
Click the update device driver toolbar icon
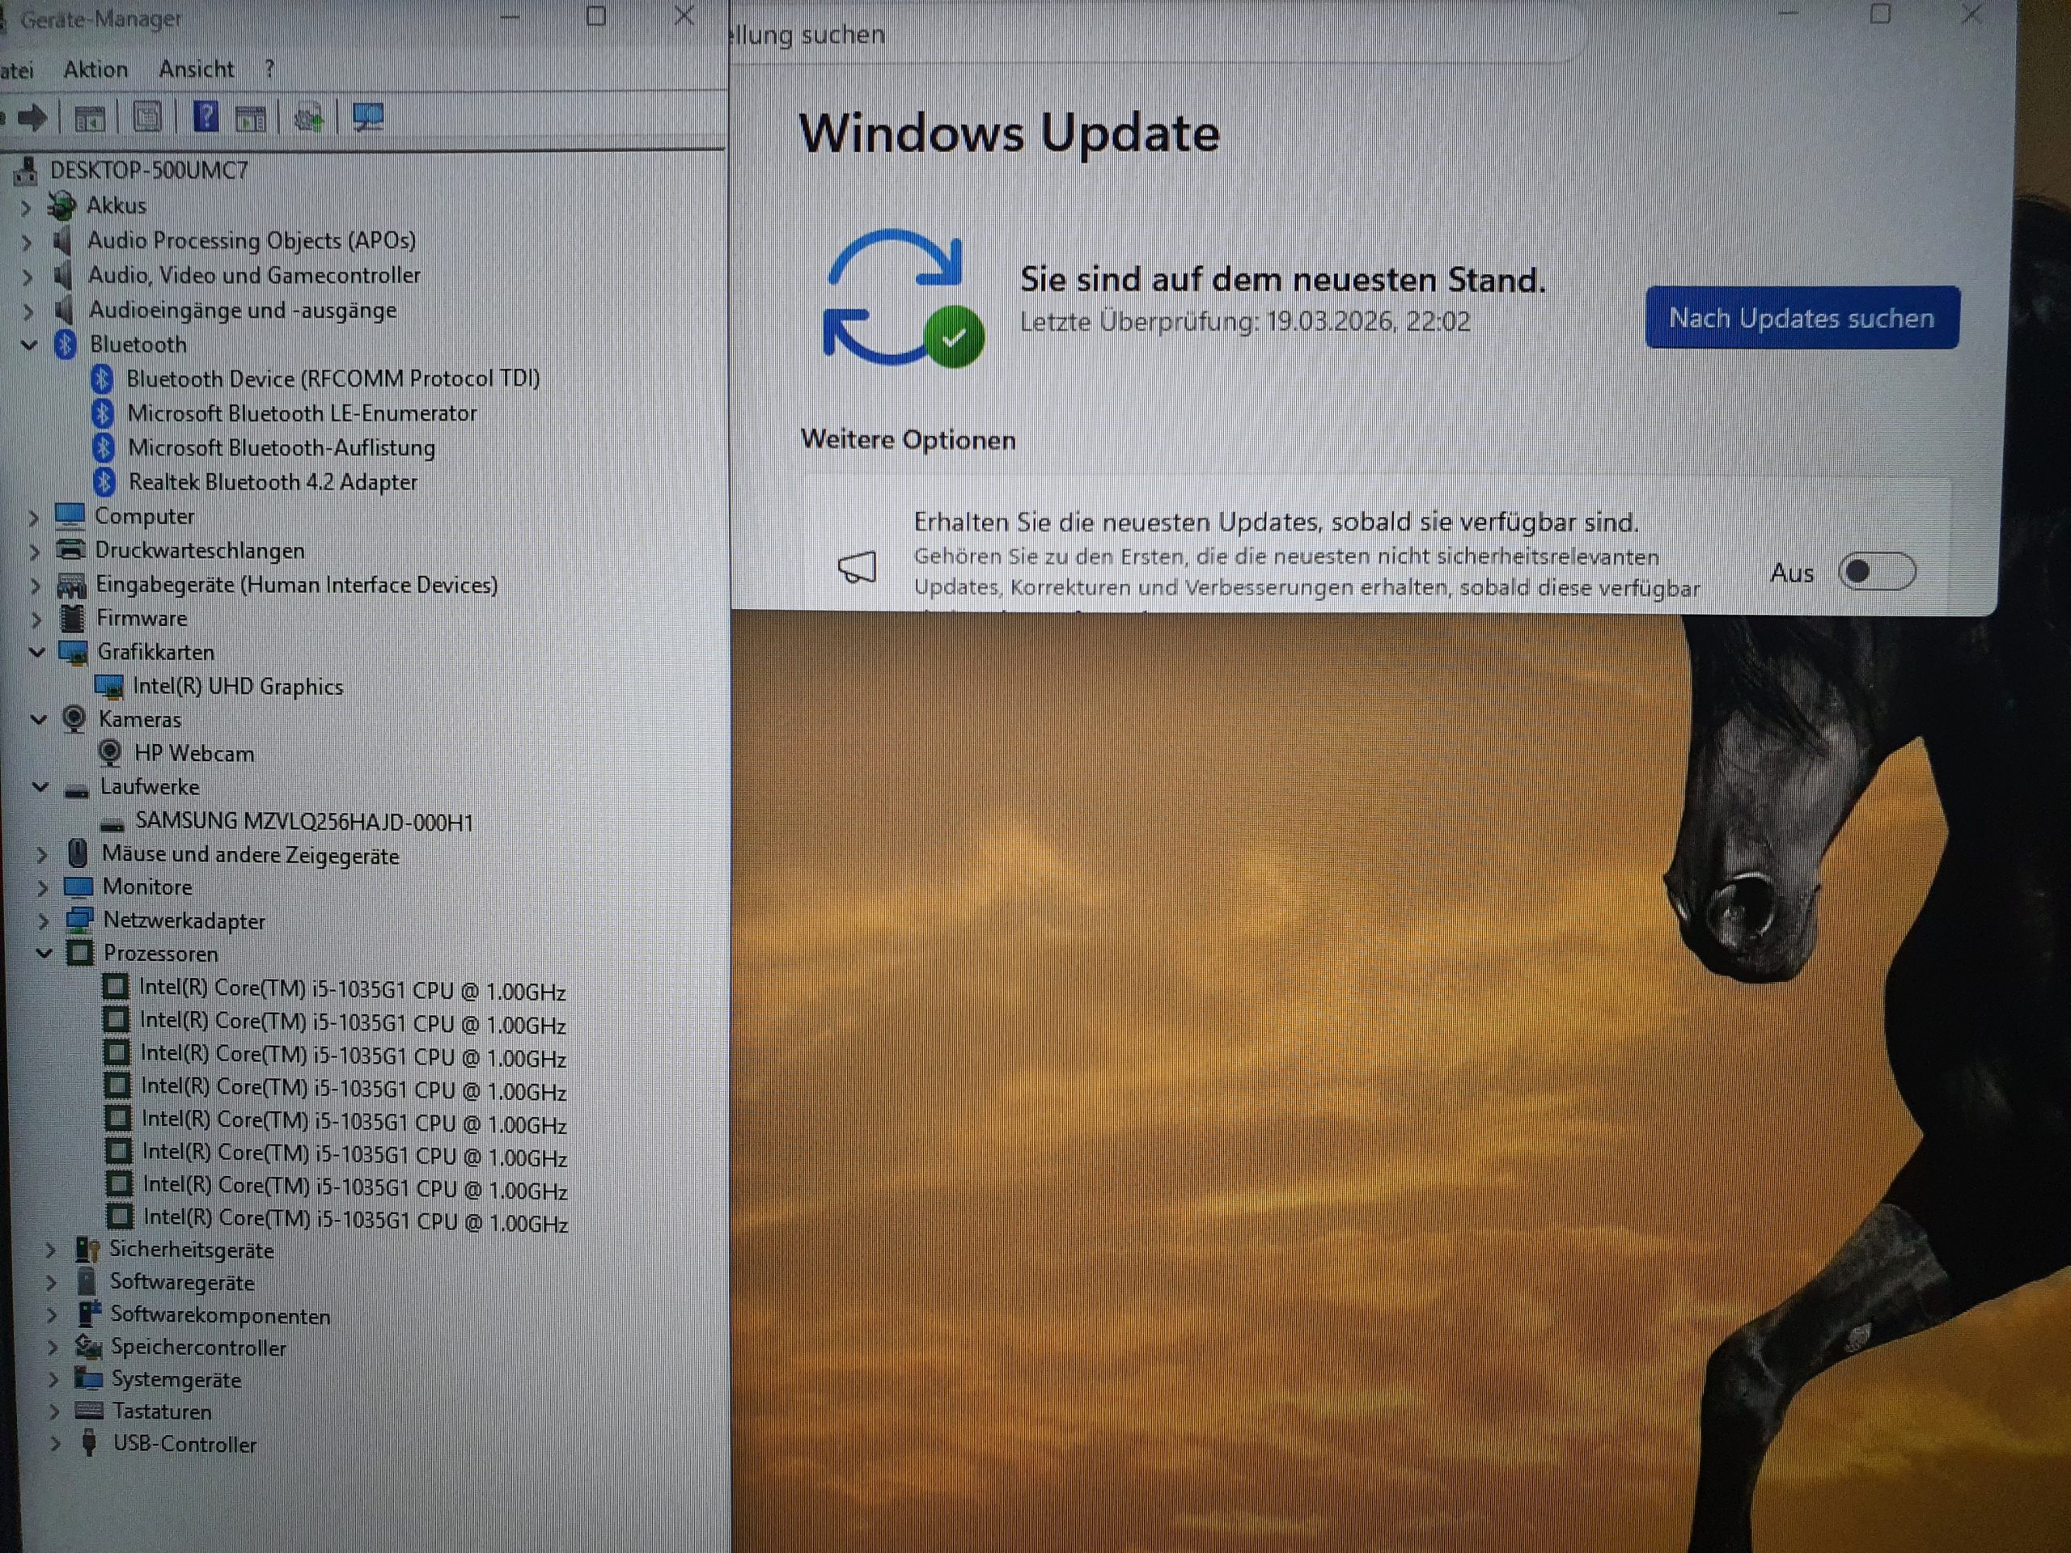pyautogui.click(x=309, y=118)
